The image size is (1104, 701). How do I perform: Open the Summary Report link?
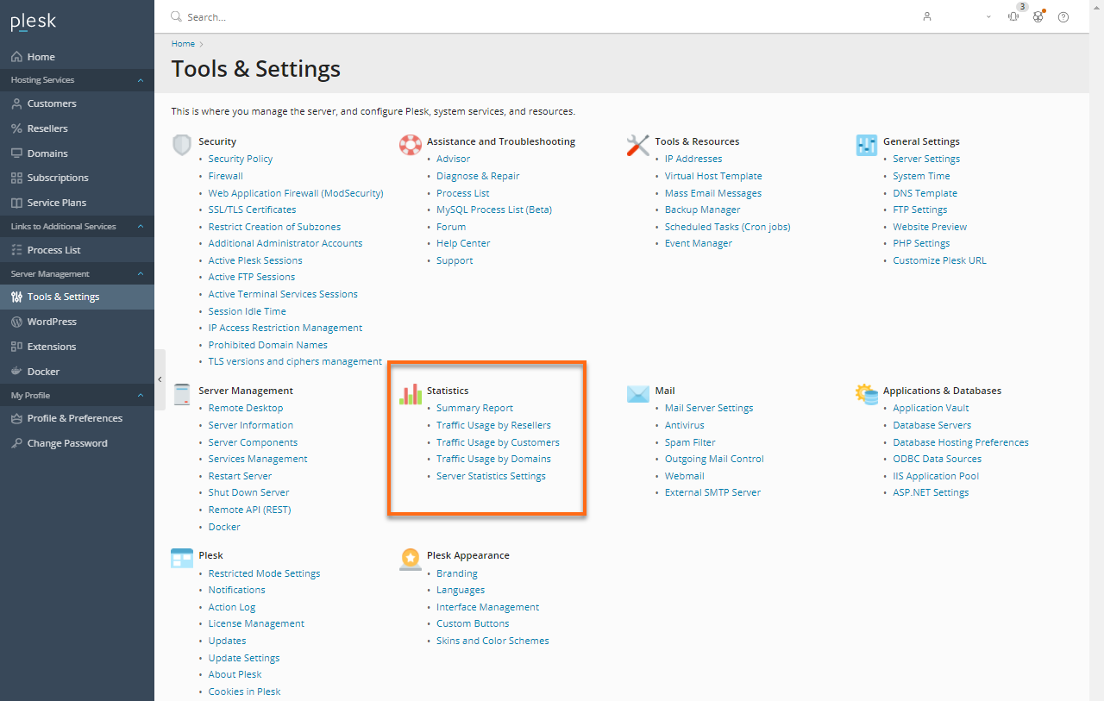474,407
